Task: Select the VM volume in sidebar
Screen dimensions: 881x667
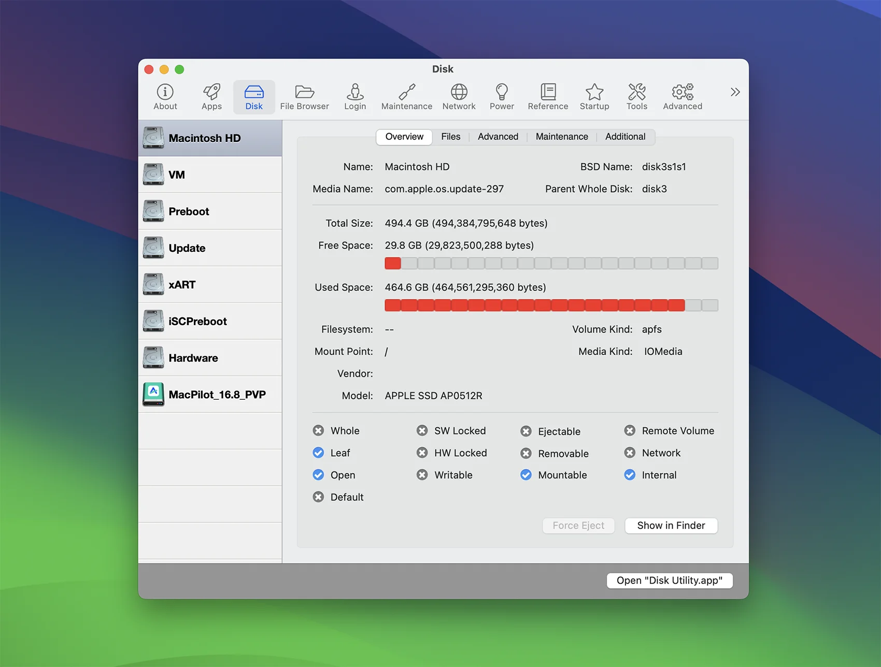Action: click(x=210, y=175)
